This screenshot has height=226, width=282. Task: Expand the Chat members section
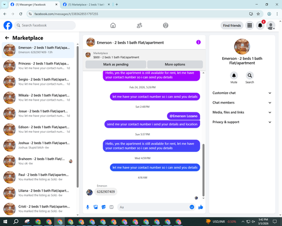(x=242, y=103)
